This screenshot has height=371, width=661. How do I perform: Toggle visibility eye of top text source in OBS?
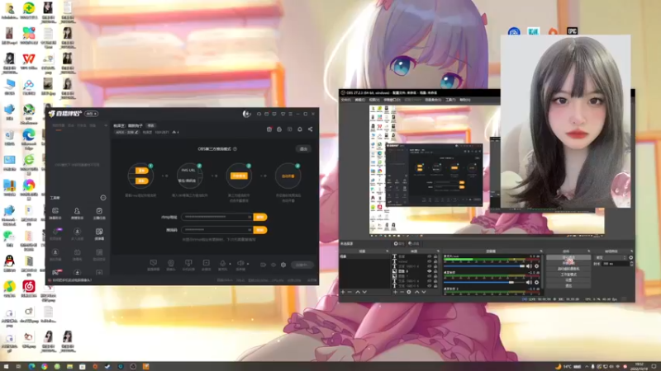(x=430, y=256)
